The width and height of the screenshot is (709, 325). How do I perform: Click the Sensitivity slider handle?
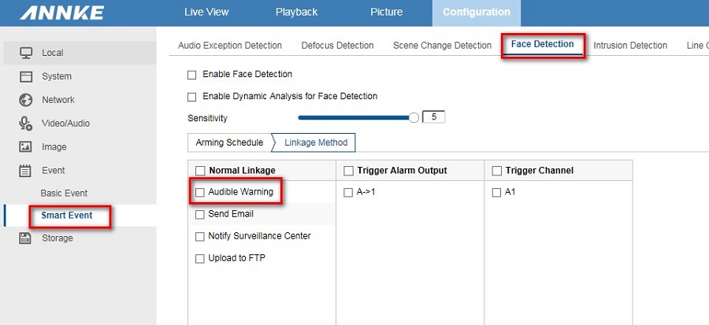[414, 118]
